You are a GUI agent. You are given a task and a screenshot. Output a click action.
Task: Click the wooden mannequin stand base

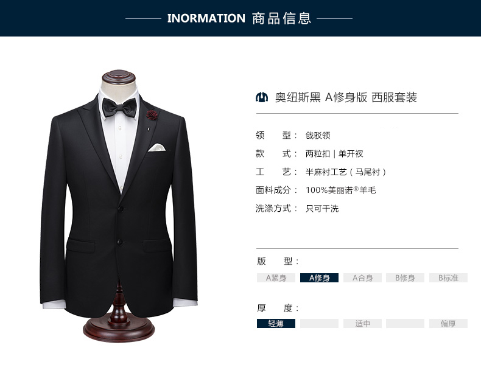119,329
